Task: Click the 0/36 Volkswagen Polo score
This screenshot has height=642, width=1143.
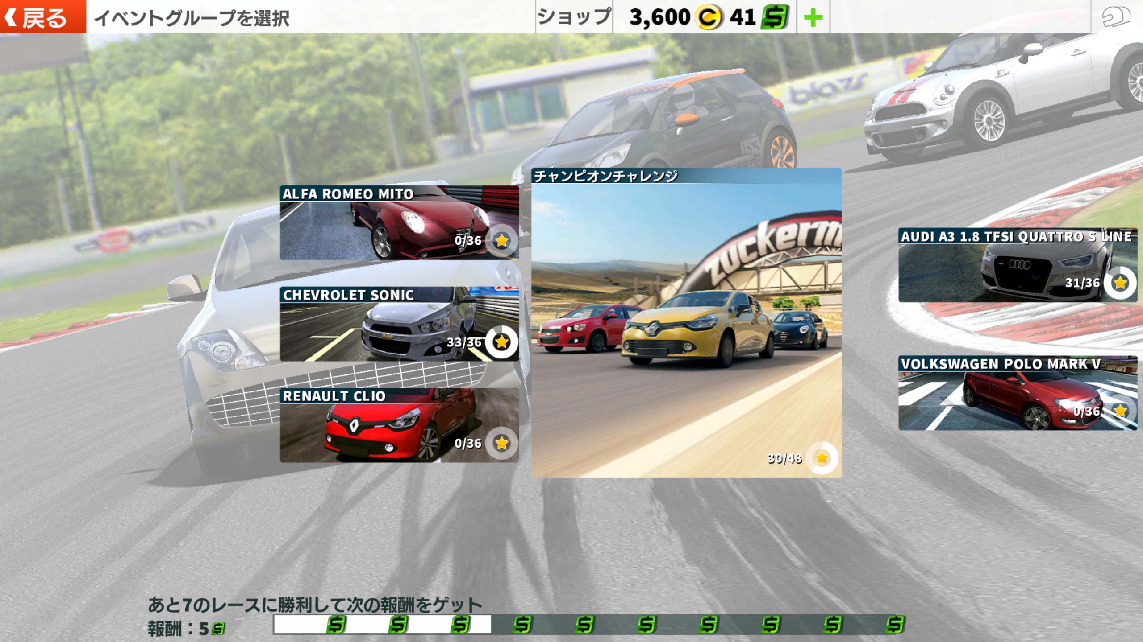Action: pyautogui.click(x=1086, y=411)
